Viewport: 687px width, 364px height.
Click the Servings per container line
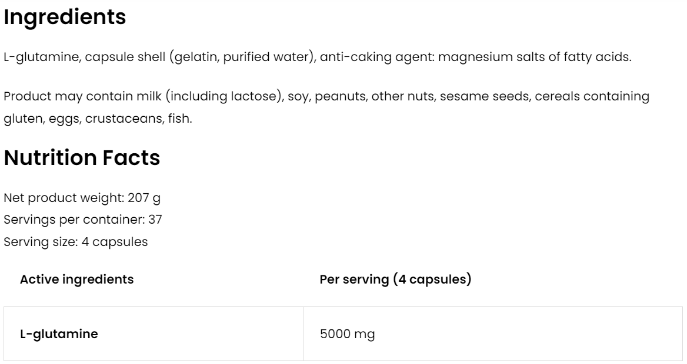pyautogui.click(x=83, y=220)
